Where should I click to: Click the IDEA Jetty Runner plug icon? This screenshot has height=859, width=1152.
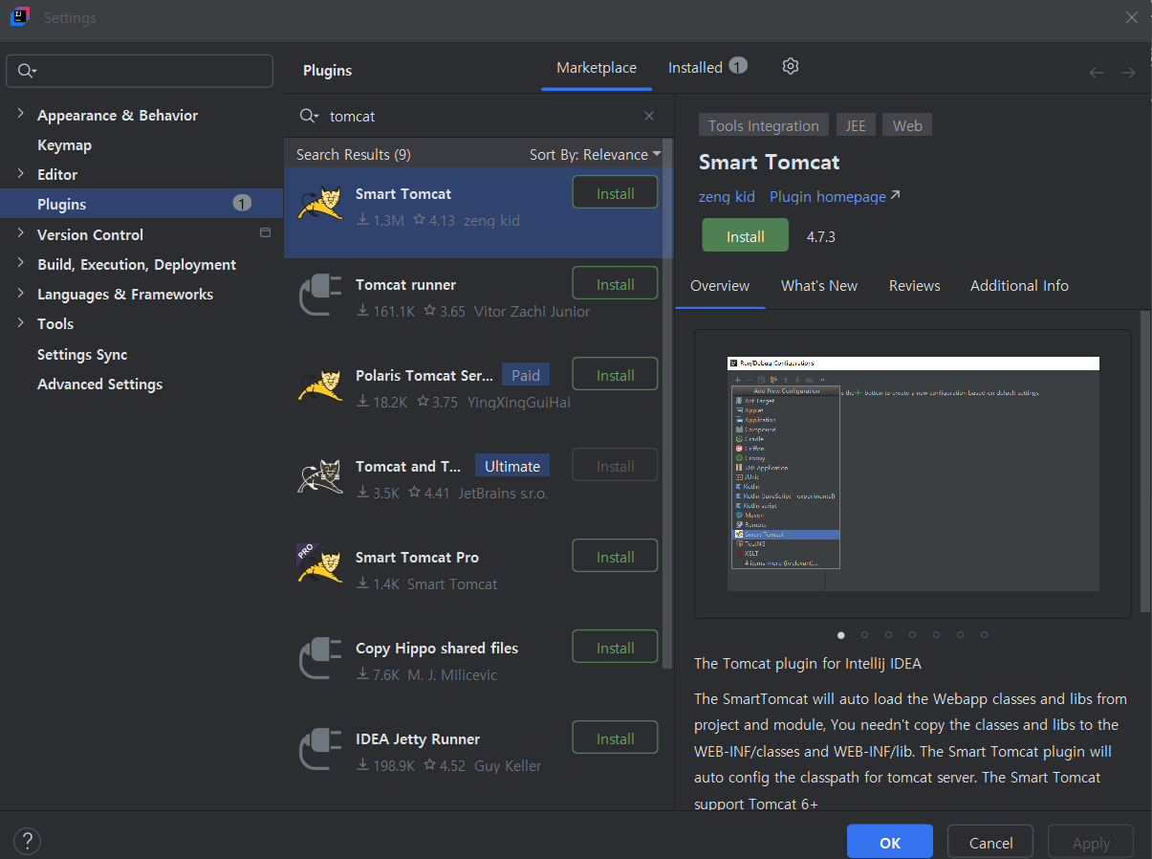[320, 750]
